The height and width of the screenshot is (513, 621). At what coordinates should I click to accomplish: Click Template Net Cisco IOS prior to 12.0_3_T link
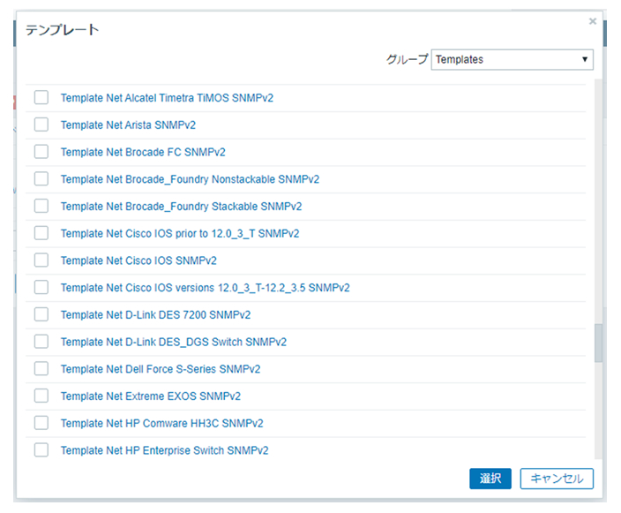coord(180,233)
